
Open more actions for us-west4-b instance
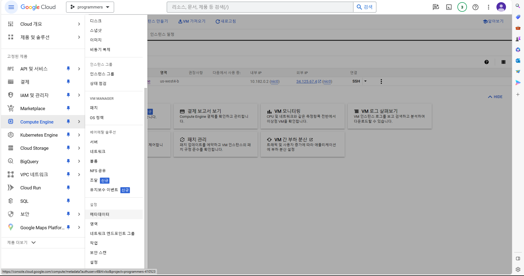[381, 81]
